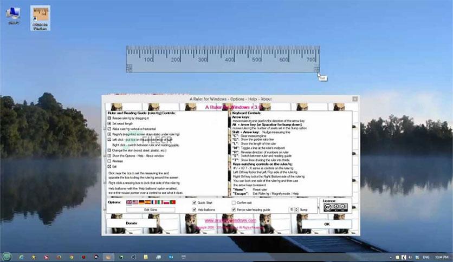This screenshot has width=453, height=262.
Task: Click the 'Set exact length' control icon
Action: tap(109, 123)
